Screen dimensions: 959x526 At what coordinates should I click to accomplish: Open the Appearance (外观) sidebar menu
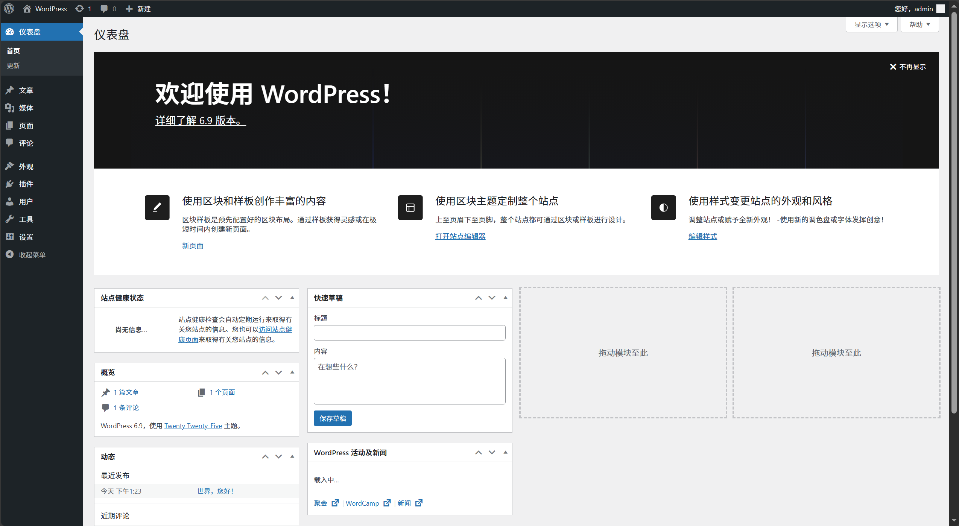pyautogui.click(x=26, y=167)
